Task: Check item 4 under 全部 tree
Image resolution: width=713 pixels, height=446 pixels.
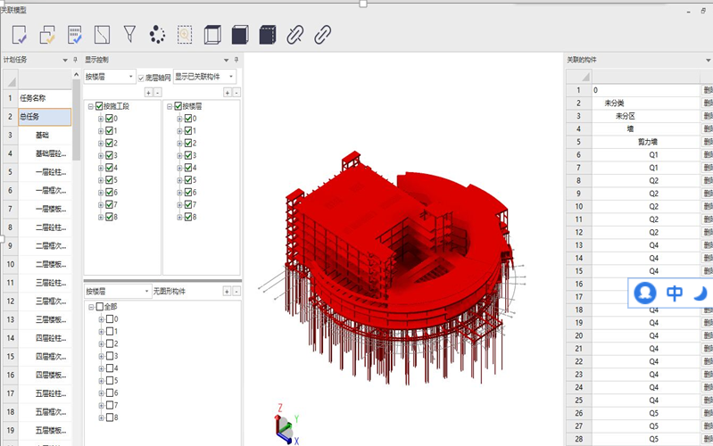Action: click(110, 368)
